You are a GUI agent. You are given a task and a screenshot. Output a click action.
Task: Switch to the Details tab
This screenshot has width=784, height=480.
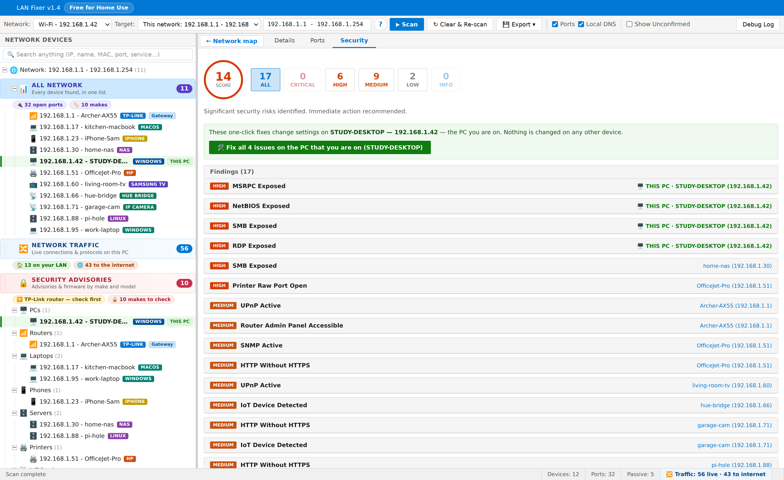(285, 40)
